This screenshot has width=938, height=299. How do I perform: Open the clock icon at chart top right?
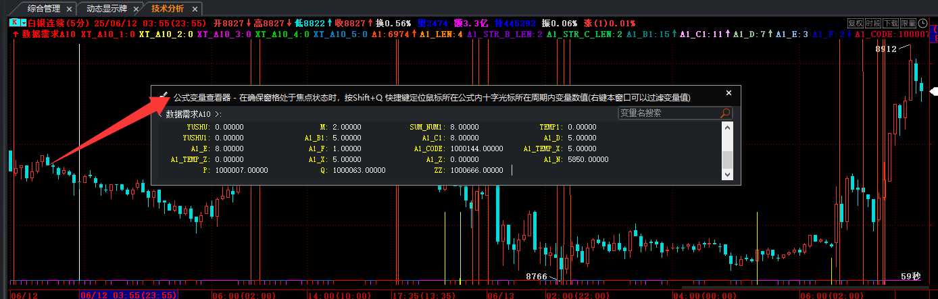(x=922, y=23)
